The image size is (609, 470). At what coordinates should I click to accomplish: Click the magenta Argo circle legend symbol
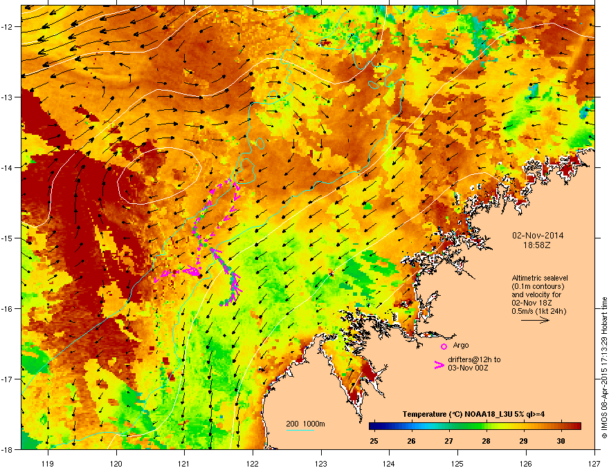444,347
